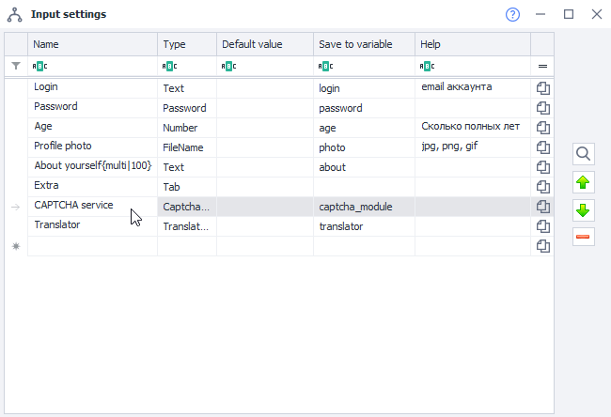Image resolution: width=611 pixels, height=417 pixels.
Task: Sort by the Name column header
Action: point(92,44)
